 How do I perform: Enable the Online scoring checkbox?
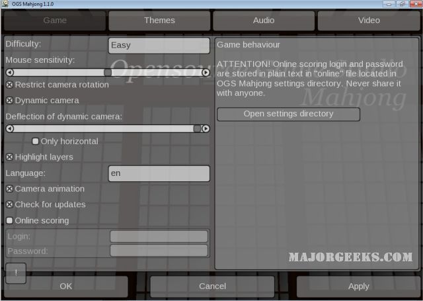tap(9, 220)
